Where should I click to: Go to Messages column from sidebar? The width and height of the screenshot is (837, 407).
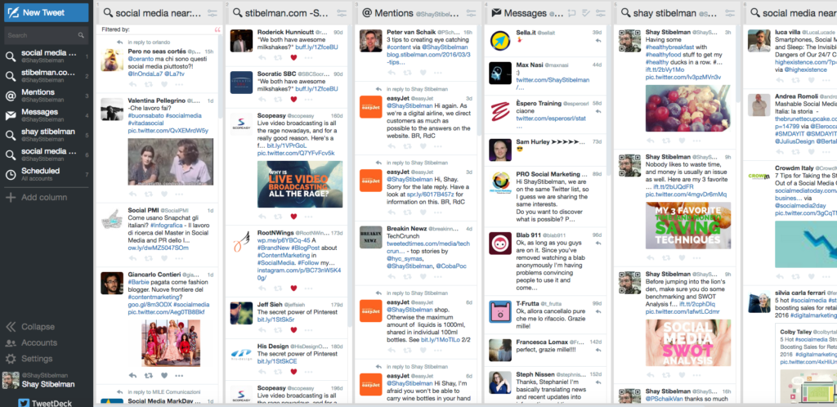pos(47,115)
